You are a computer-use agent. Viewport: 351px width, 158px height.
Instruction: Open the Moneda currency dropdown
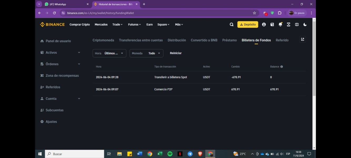(x=146, y=53)
